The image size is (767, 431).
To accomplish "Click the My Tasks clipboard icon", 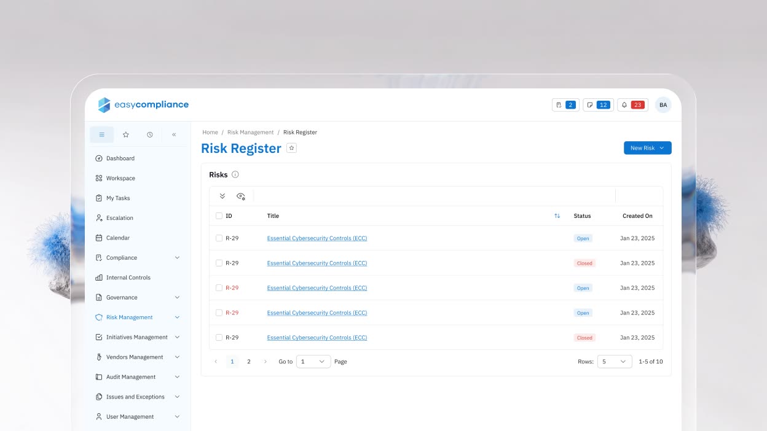I will [x=99, y=198].
